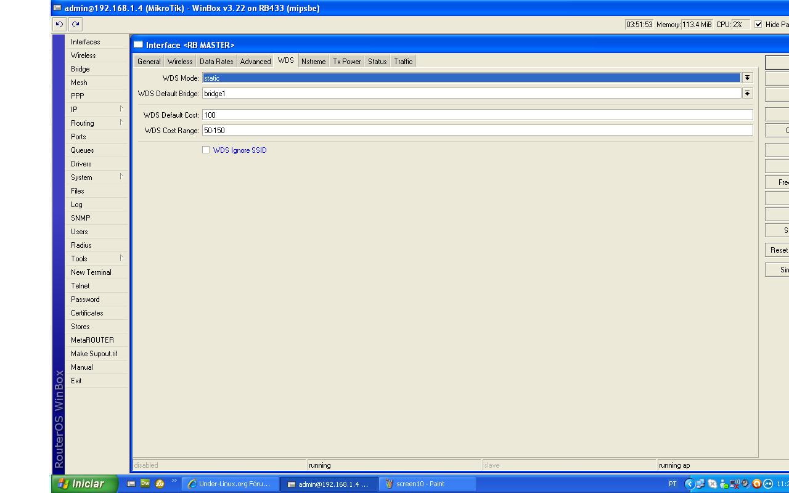Click the Undo arrow in WinBox toolbar

coord(59,25)
